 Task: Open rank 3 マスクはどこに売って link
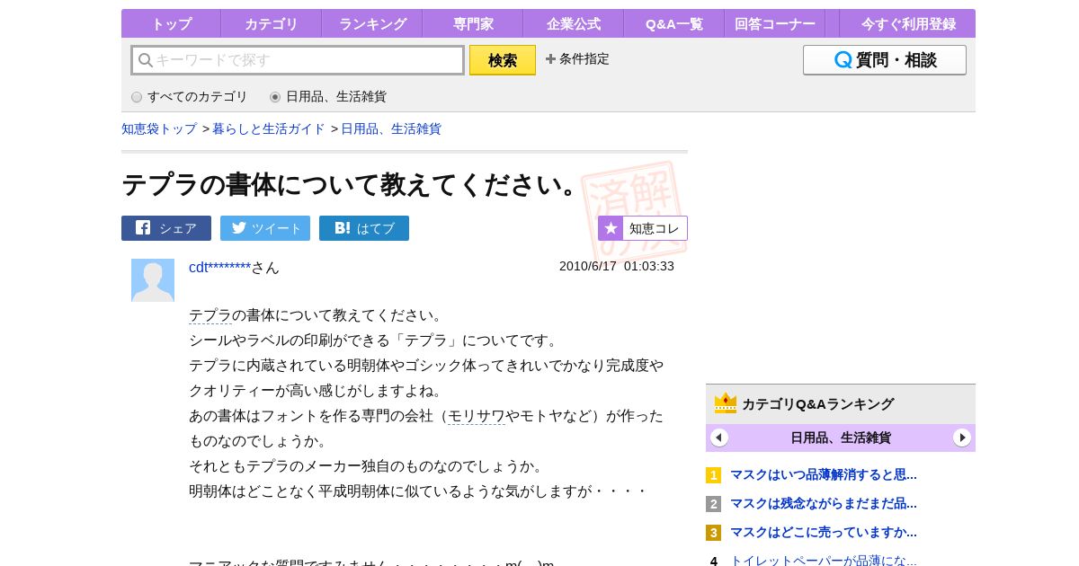[x=824, y=532]
